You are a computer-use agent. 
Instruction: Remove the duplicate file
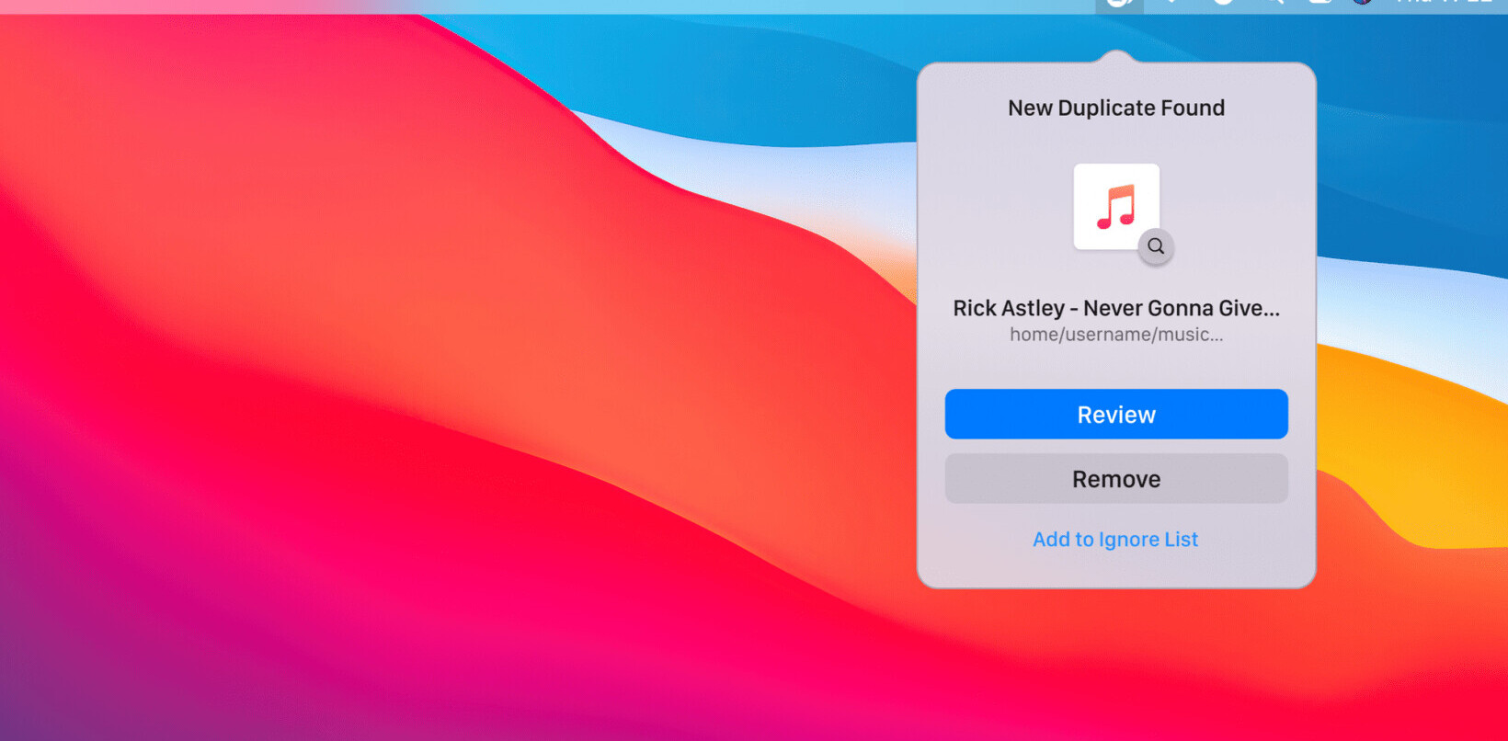click(1116, 478)
